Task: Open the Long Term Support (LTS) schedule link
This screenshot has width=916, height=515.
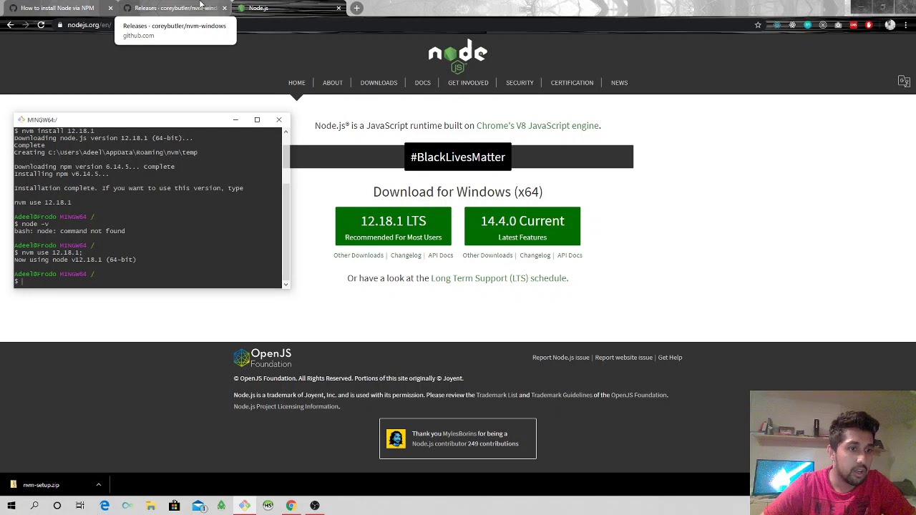Action: pyautogui.click(x=499, y=278)
